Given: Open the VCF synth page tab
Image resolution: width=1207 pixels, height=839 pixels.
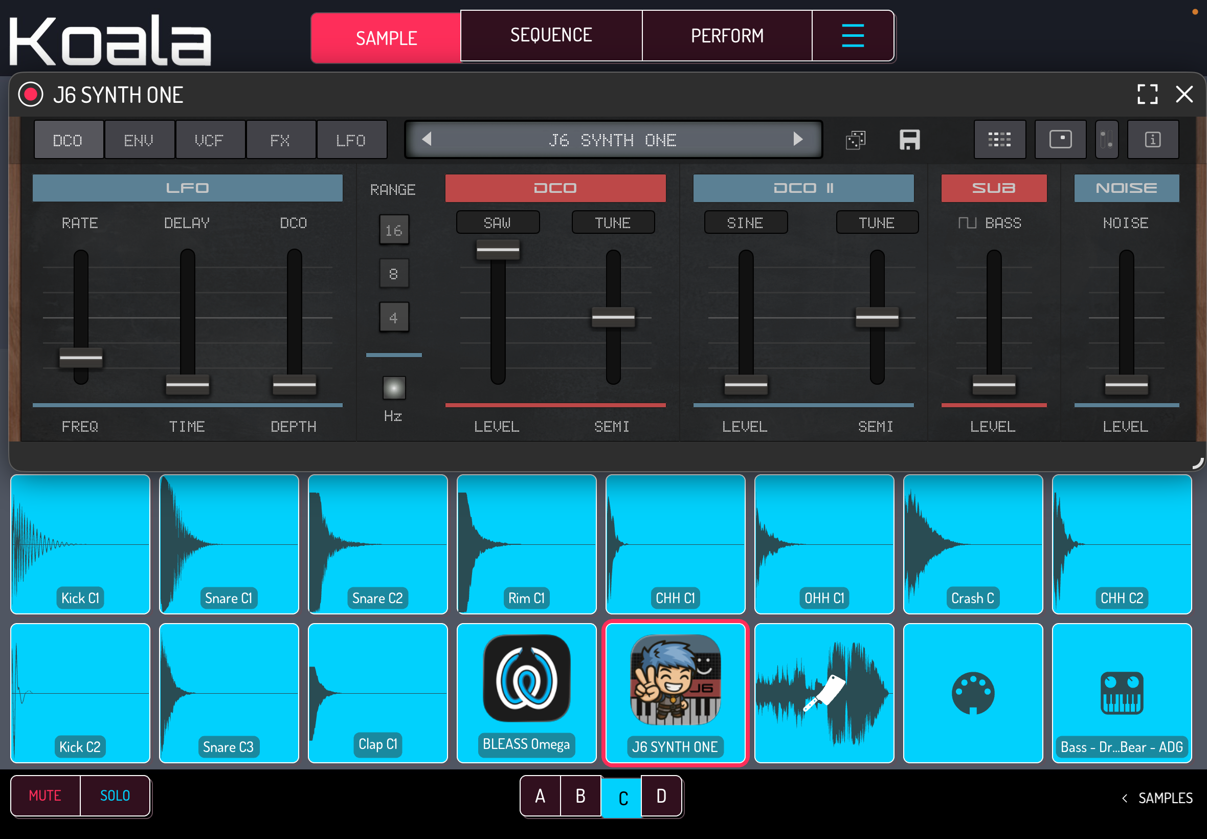Looking at the screenshot, I should [210, 140].
